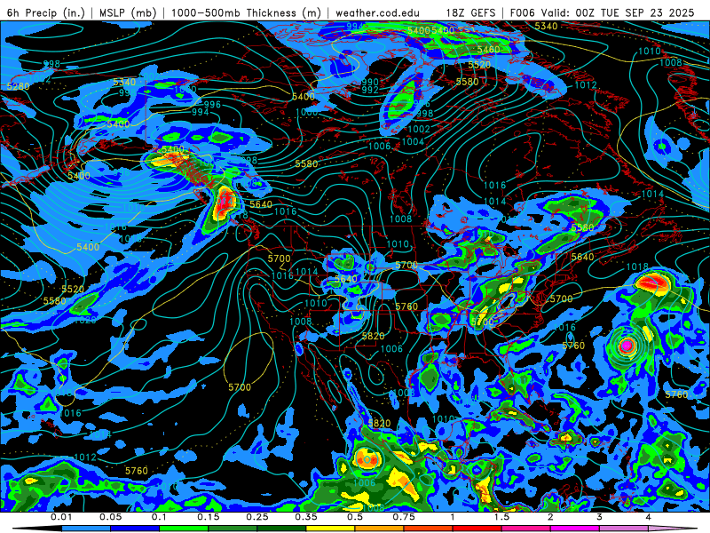Click the '18Z GEFS' model run label

pos(470,12)
